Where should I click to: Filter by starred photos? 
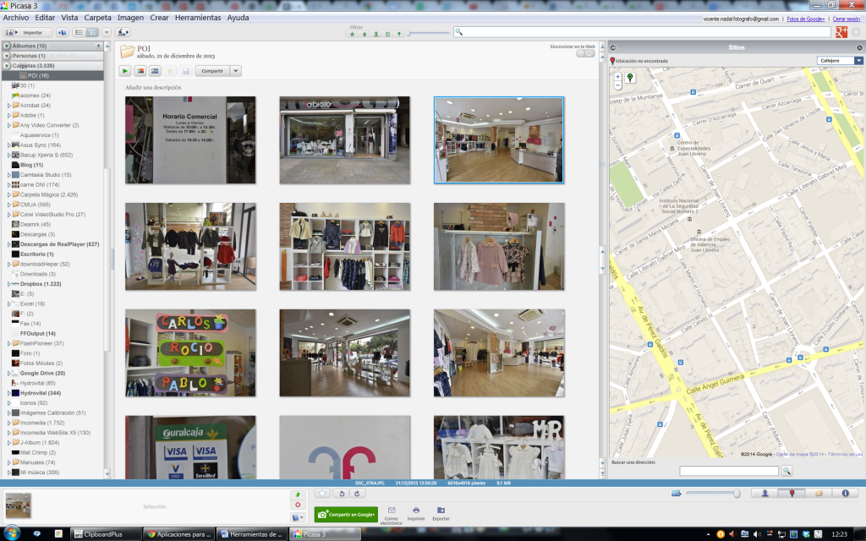353,34
